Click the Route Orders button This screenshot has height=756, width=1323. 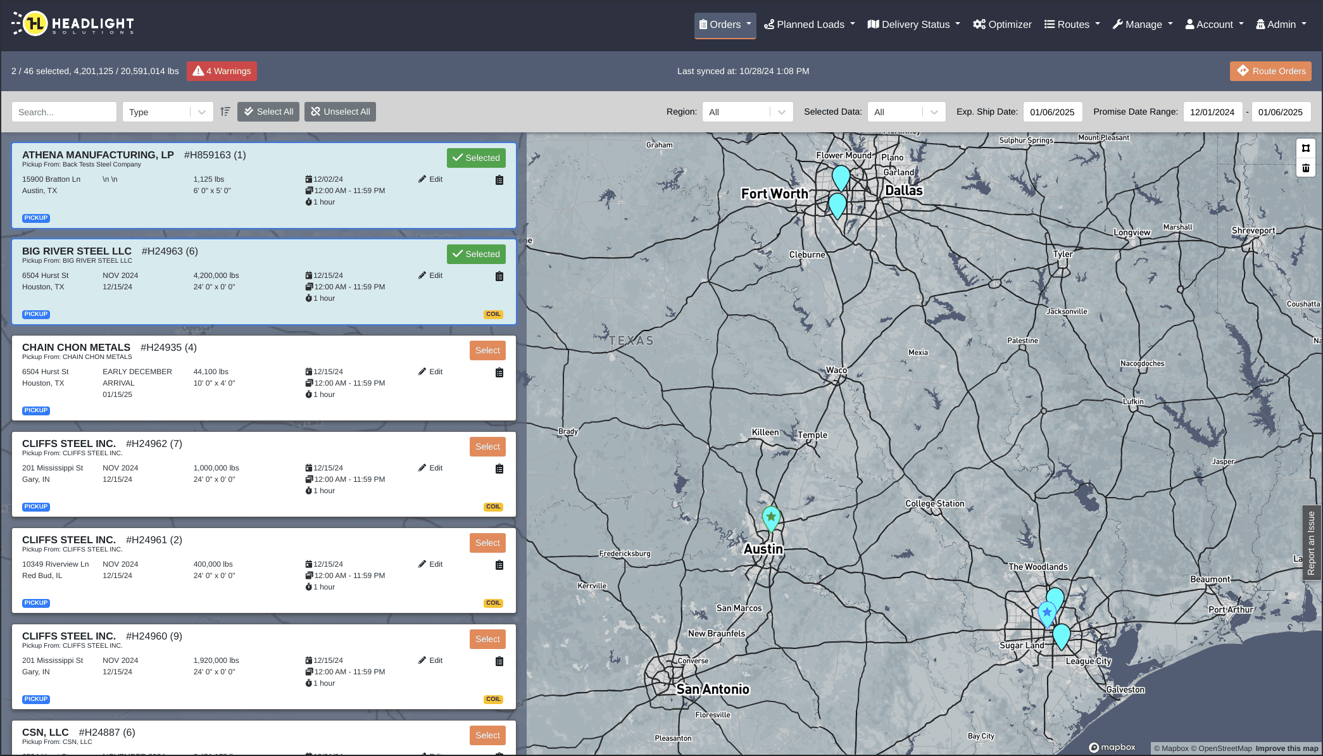(x=1270, y=71)
